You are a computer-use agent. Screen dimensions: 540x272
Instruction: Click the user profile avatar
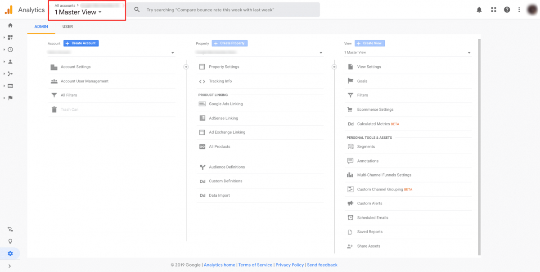531,9
